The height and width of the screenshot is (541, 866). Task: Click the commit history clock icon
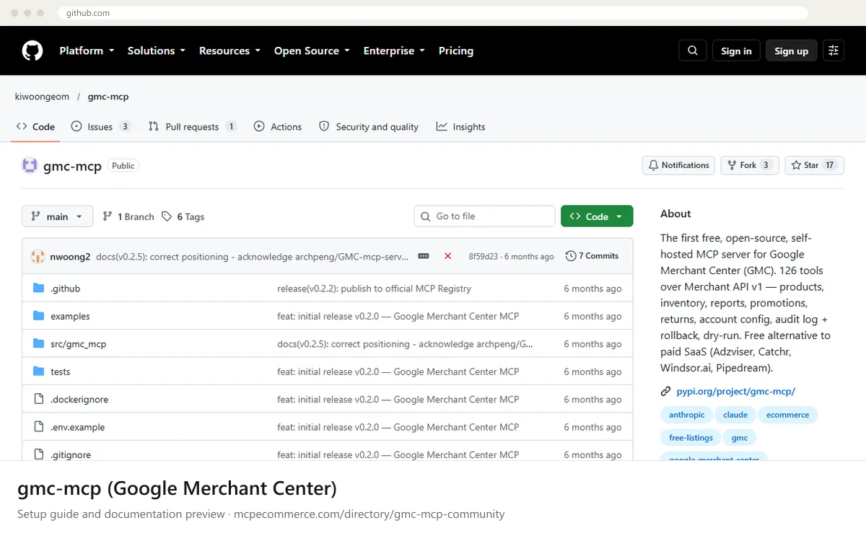pos(571,256)
